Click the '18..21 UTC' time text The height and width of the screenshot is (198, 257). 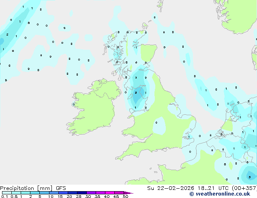pyautogui.click(x=213, y=188)
